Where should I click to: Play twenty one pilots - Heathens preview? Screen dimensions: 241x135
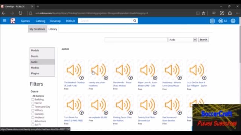(x=106, y=78)
